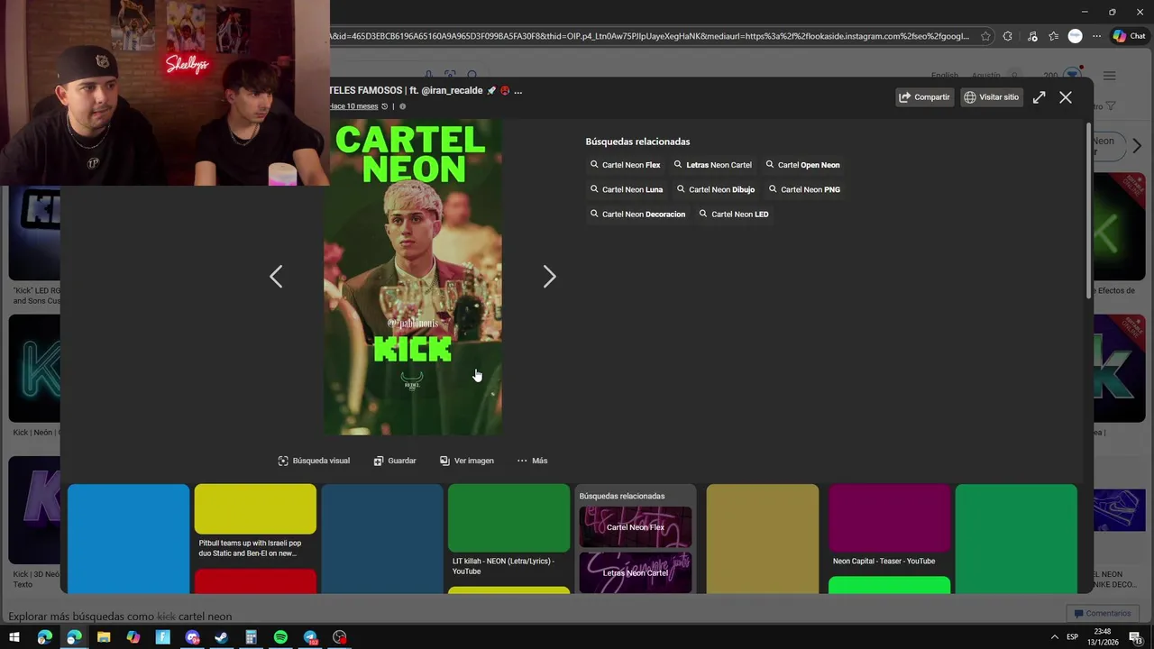Open Spotify from the taskbar
This screenshot has height=649, width=1154.
pyautogui.click(x=280, y=637)
